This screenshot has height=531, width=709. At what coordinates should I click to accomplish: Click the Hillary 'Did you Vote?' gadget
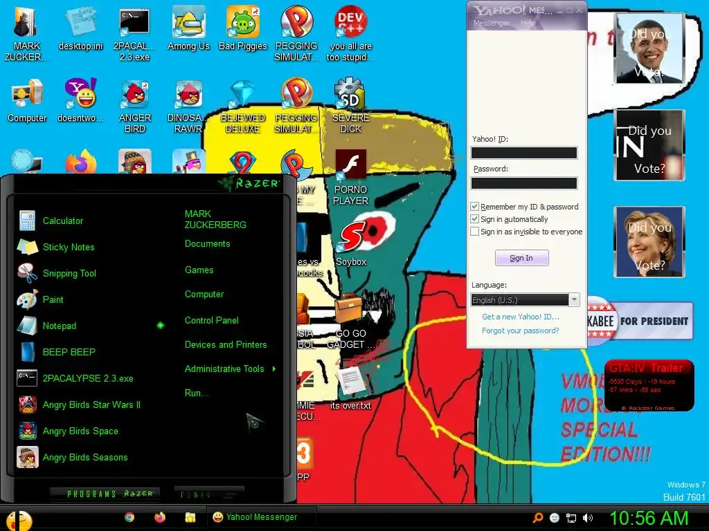(x=649, y=241)
